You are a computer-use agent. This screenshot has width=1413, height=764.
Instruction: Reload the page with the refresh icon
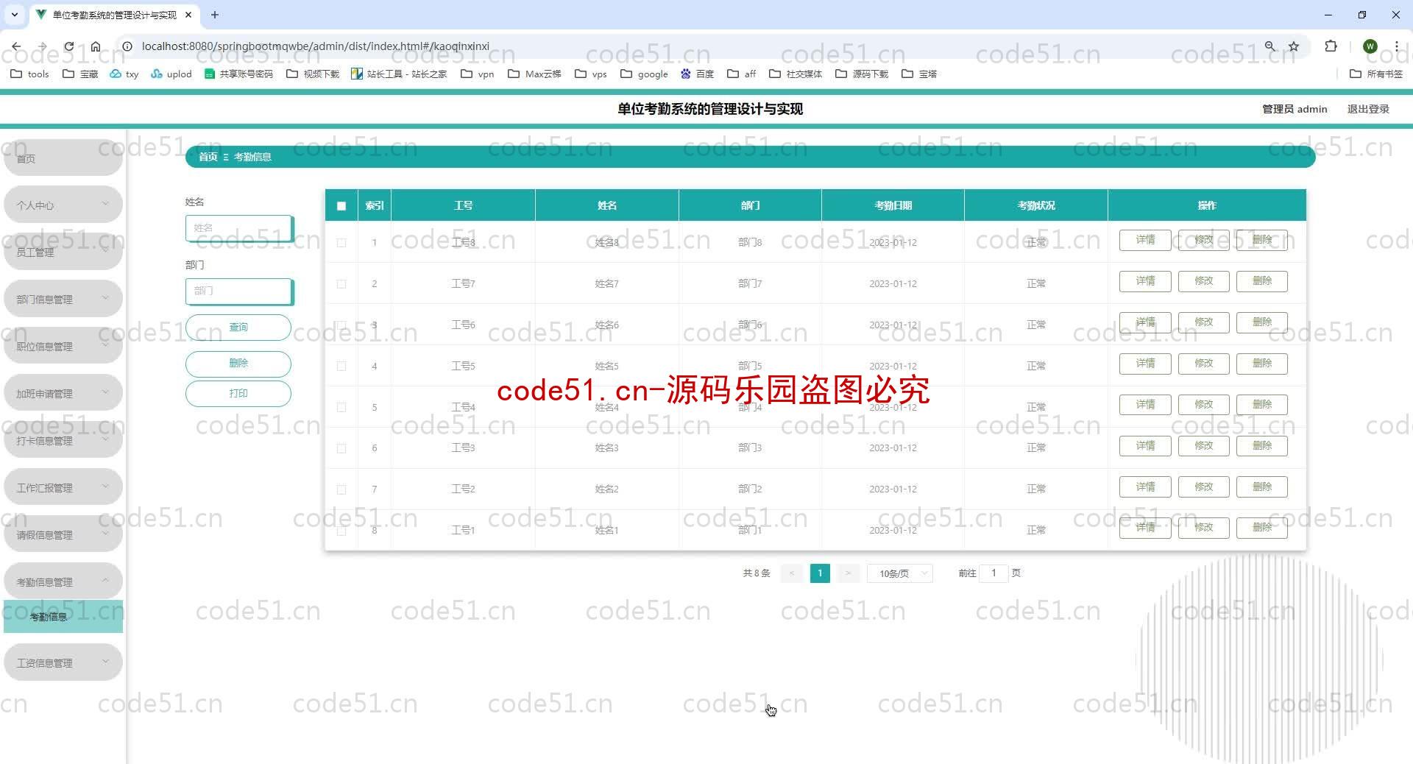(x=68, y=46)
